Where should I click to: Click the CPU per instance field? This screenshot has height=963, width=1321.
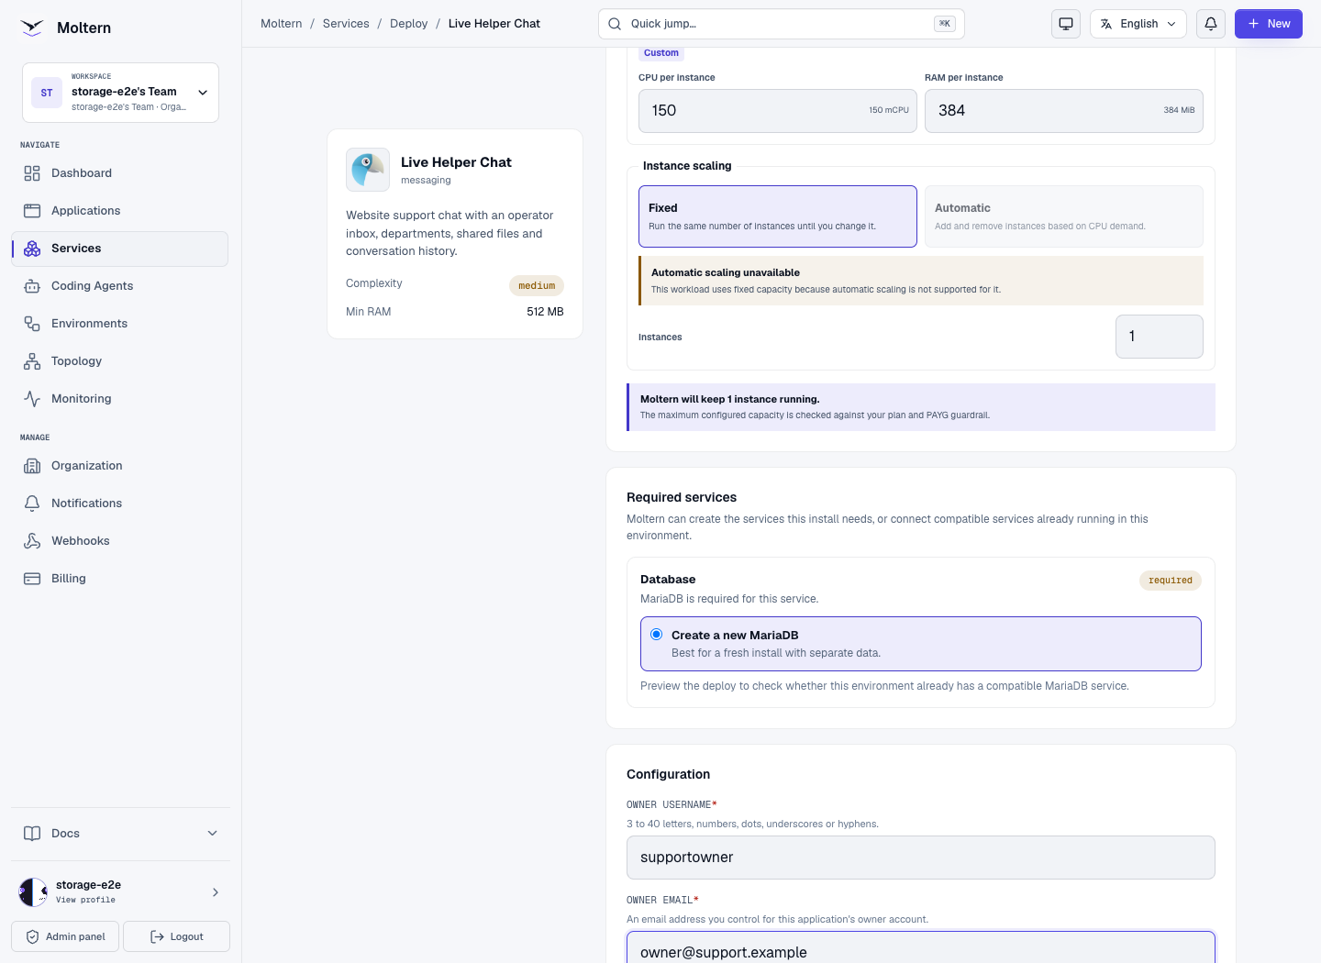point(778,111)
